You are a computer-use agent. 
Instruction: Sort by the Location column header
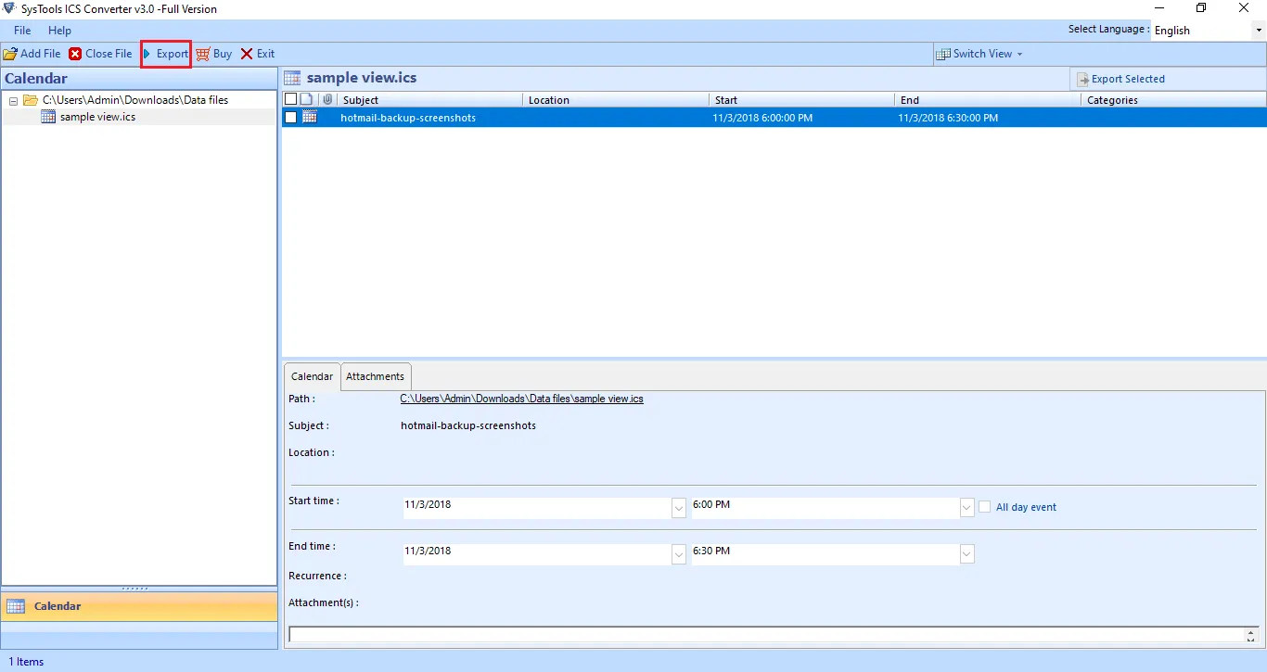click(616, 99)
